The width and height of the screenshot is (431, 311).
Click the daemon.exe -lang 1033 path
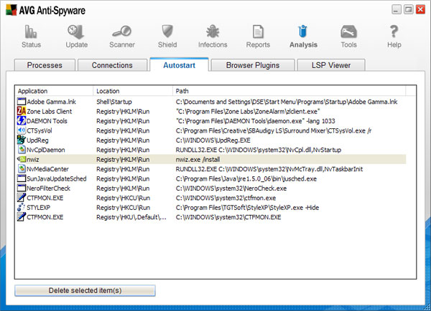coord(255,121)
